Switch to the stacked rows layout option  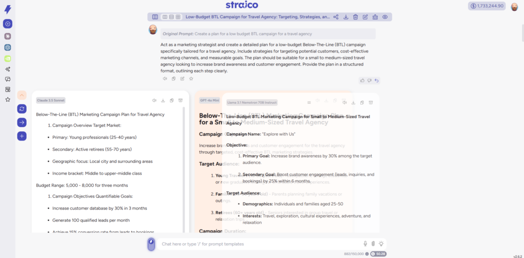click(171, 17)
